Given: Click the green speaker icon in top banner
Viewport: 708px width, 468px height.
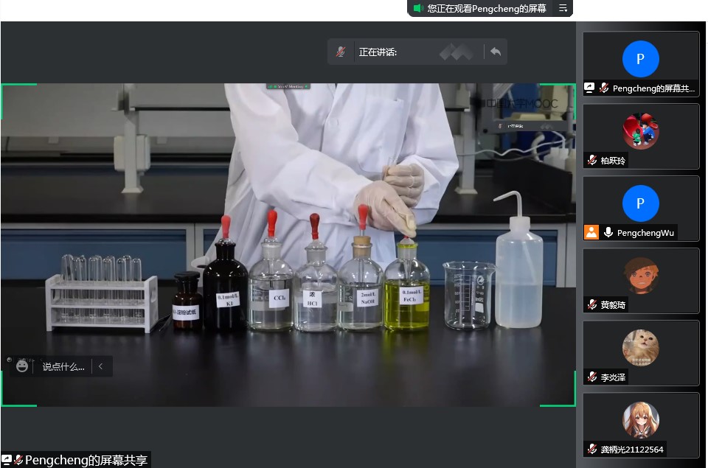Looking at the screenshot, I should click(417, 8).
